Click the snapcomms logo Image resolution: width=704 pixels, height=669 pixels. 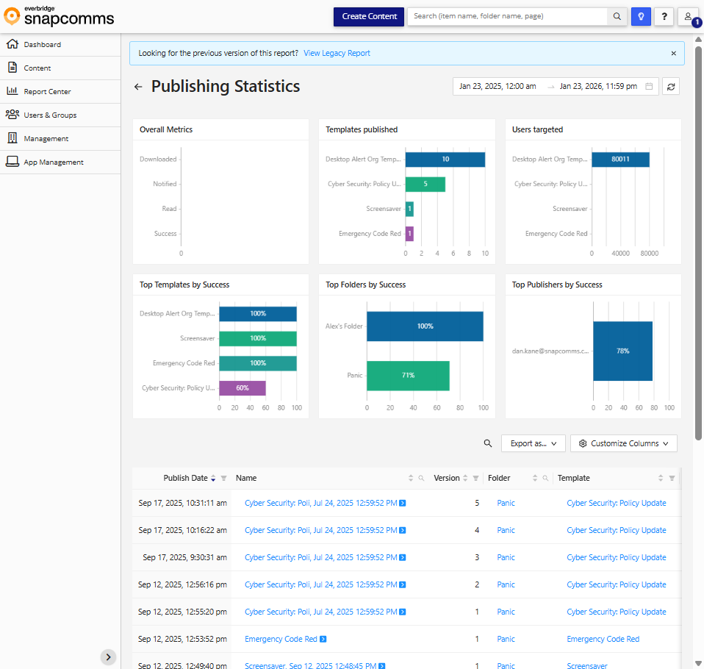pyautogui.click(x=59, y=17)
